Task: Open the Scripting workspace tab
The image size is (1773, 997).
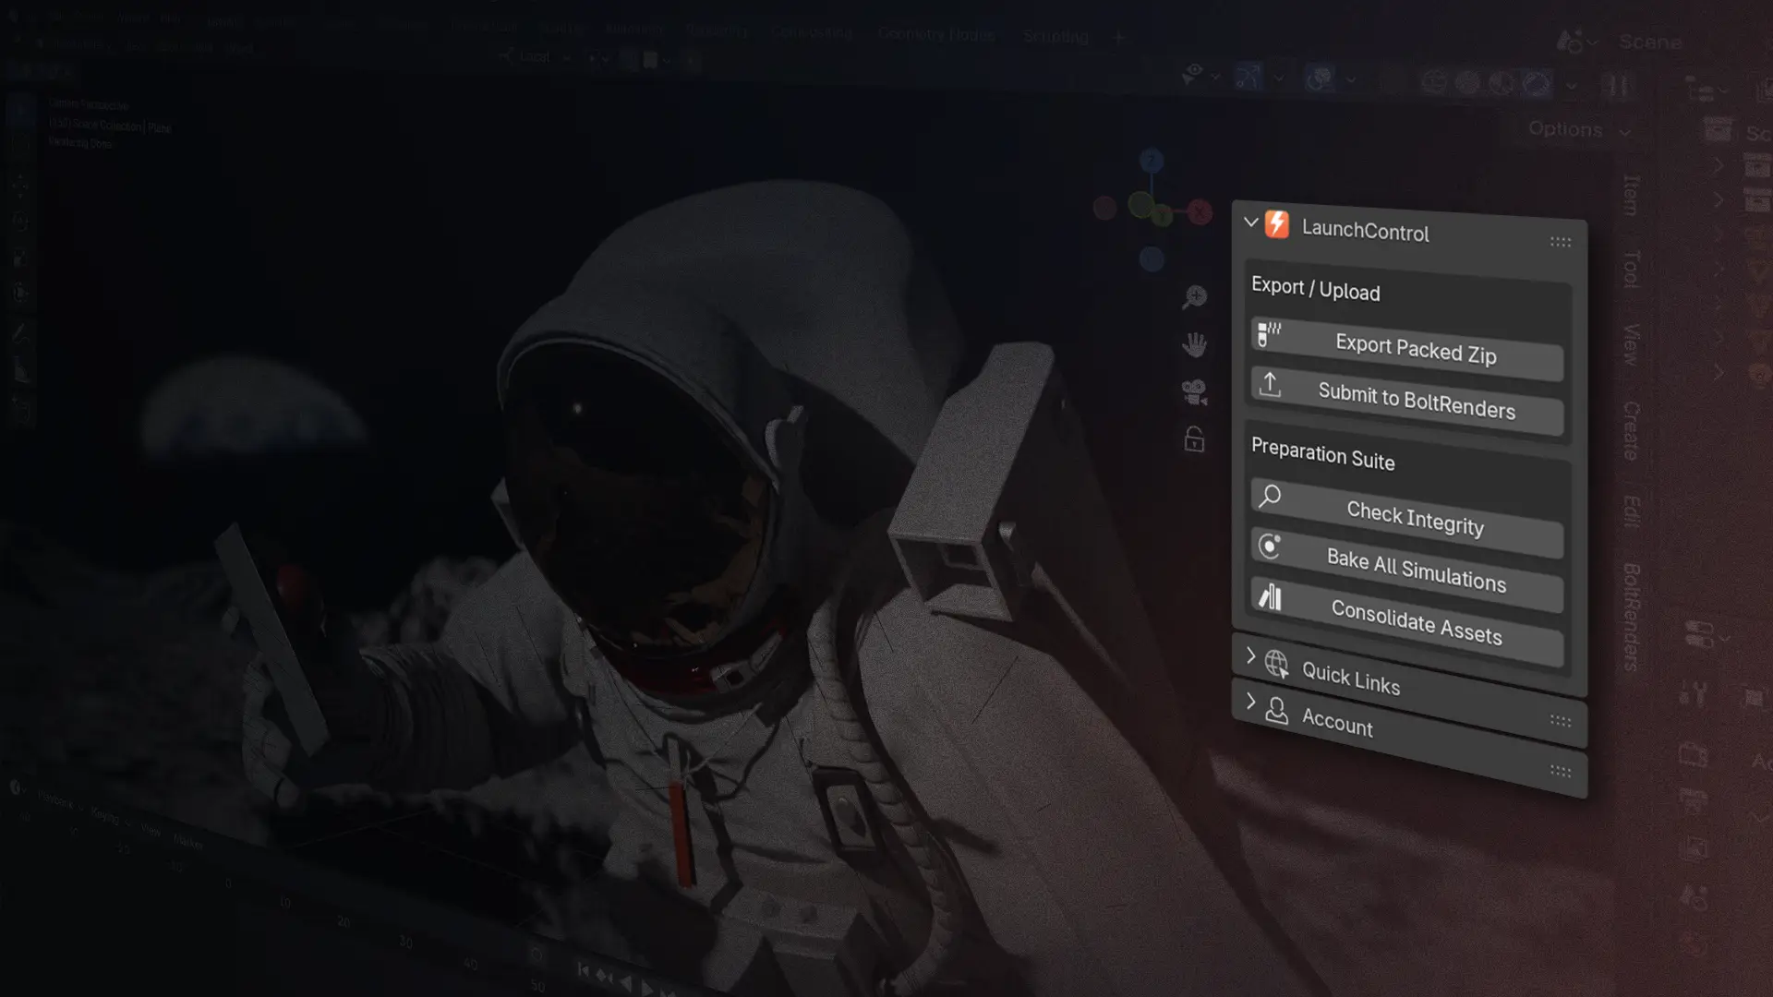Action: coord(1055,37)
